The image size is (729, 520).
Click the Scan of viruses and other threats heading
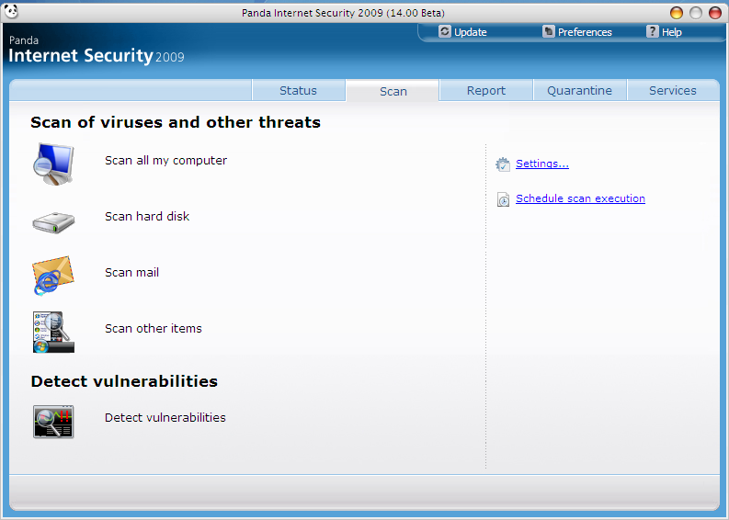coord(176,122)
